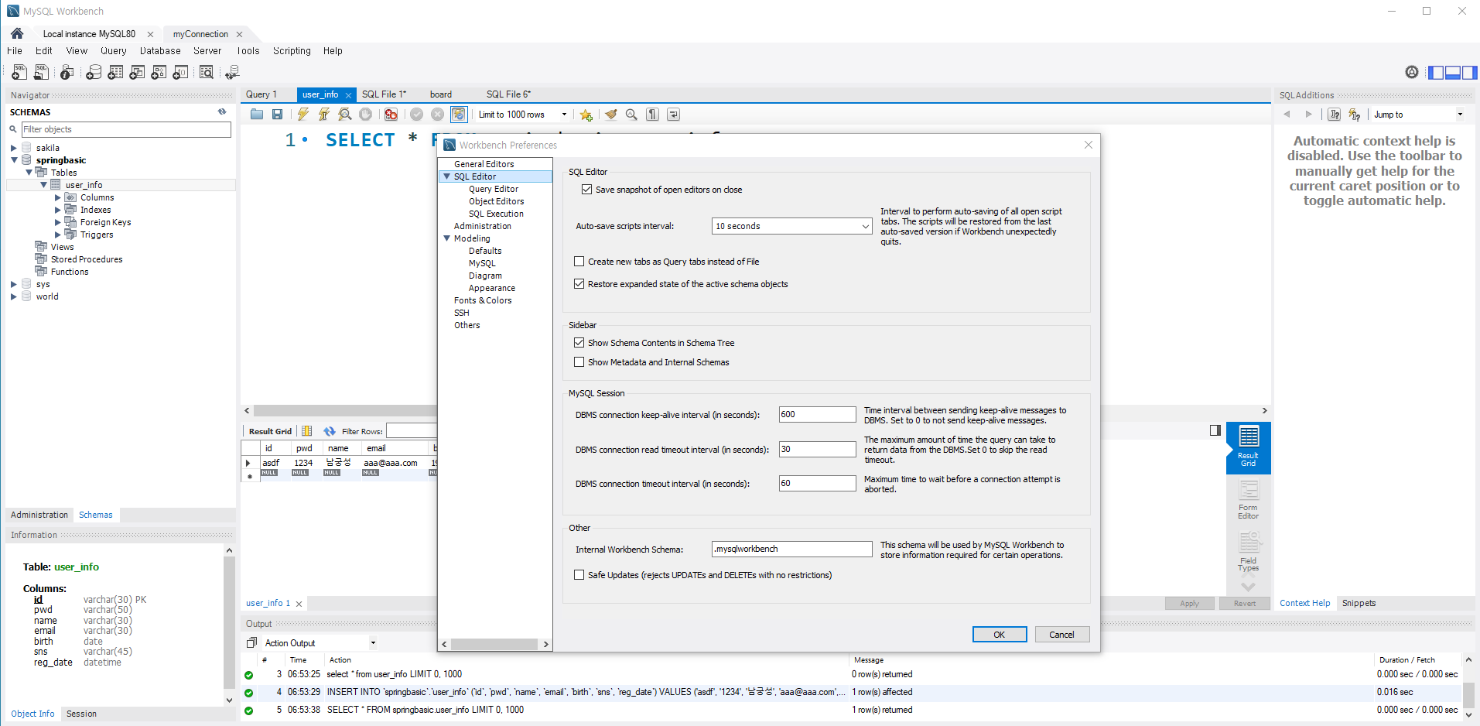Click the open SQL script file icon

42,72
